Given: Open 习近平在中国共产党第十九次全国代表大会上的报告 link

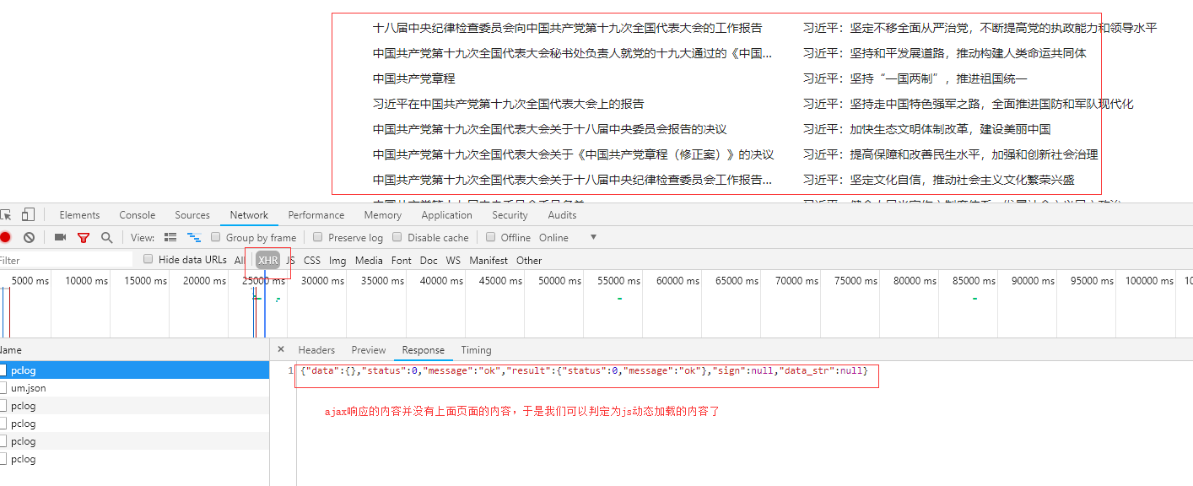Looking at the screenshot, I should [508, 104].
